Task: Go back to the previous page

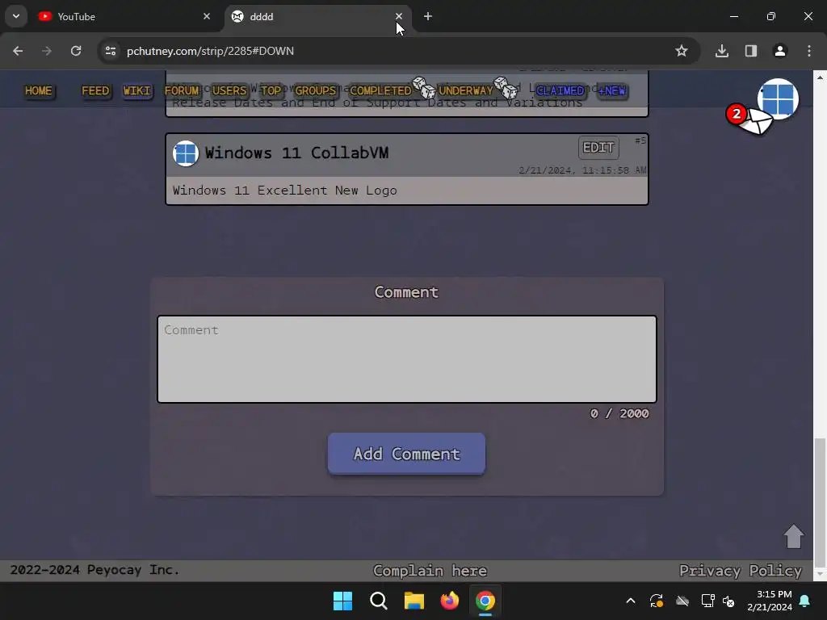Action: [x=18, y=51]
